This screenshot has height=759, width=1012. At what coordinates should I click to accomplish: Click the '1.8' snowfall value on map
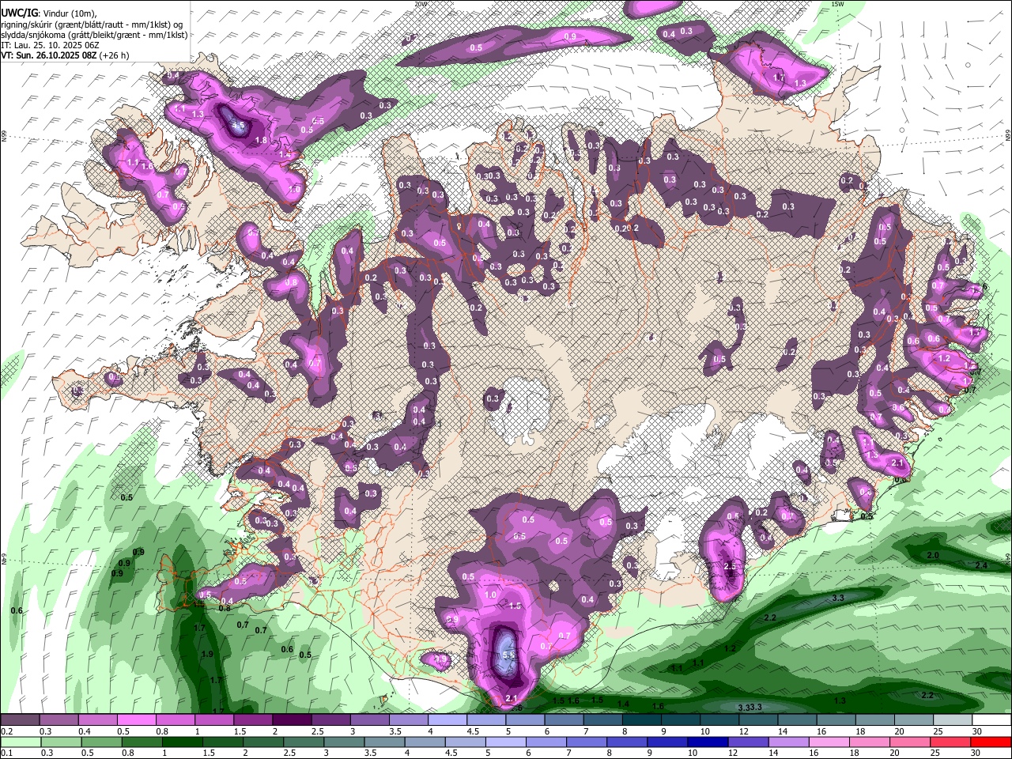coord(260,140)
